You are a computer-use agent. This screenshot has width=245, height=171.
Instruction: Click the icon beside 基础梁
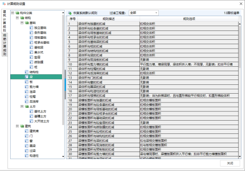point(31,47)
